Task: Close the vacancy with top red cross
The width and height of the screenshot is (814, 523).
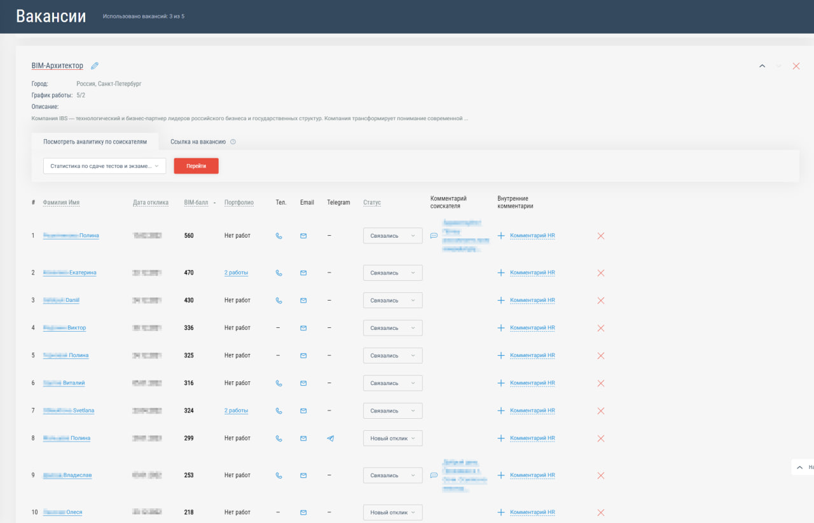Action: [x=796, y=66]
